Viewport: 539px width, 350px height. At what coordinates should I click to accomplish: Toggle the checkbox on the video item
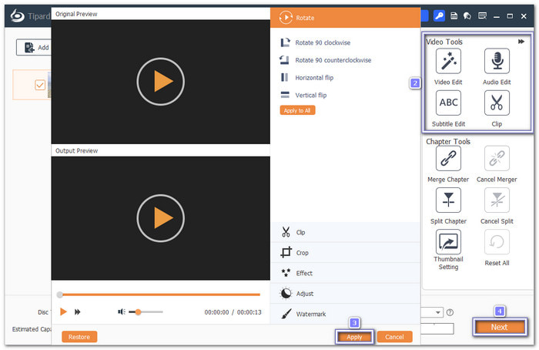(40, 85)
